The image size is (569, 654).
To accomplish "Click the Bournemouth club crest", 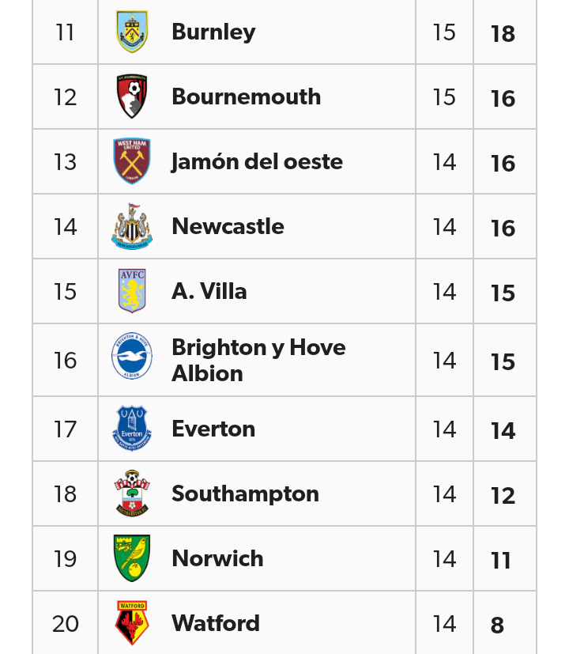I will [132, 97].
